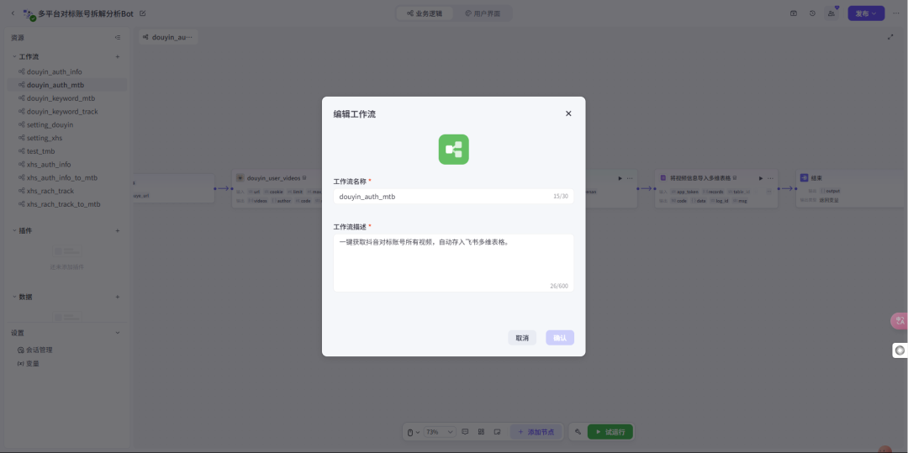Switch to the 用户界面 tab

click(483, 13)
